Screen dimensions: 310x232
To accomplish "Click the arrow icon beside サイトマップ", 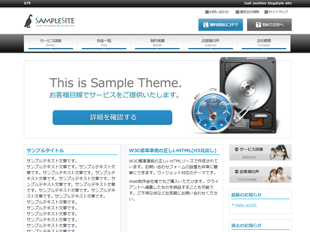I will (x=266, y=12).
